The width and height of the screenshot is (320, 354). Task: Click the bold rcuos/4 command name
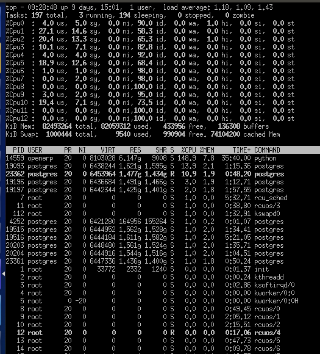pos(268,333)
